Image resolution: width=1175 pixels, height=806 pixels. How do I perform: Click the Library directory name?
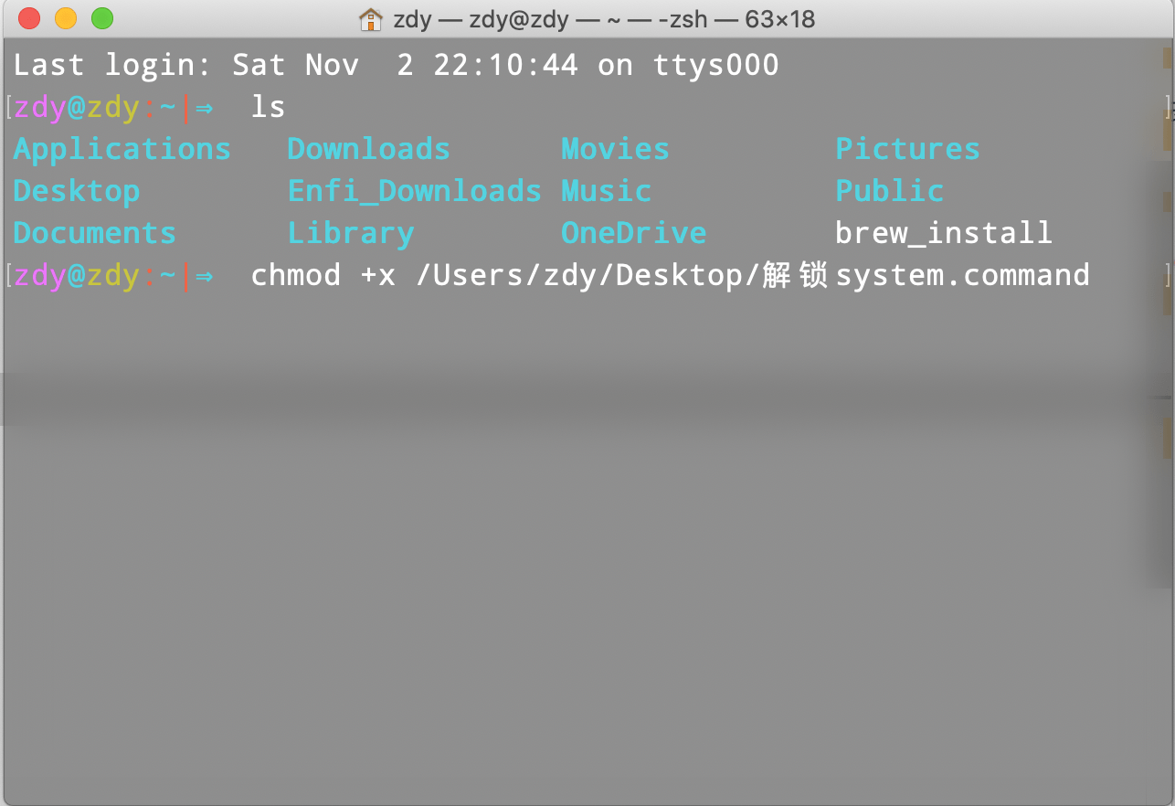coord(350,233)
